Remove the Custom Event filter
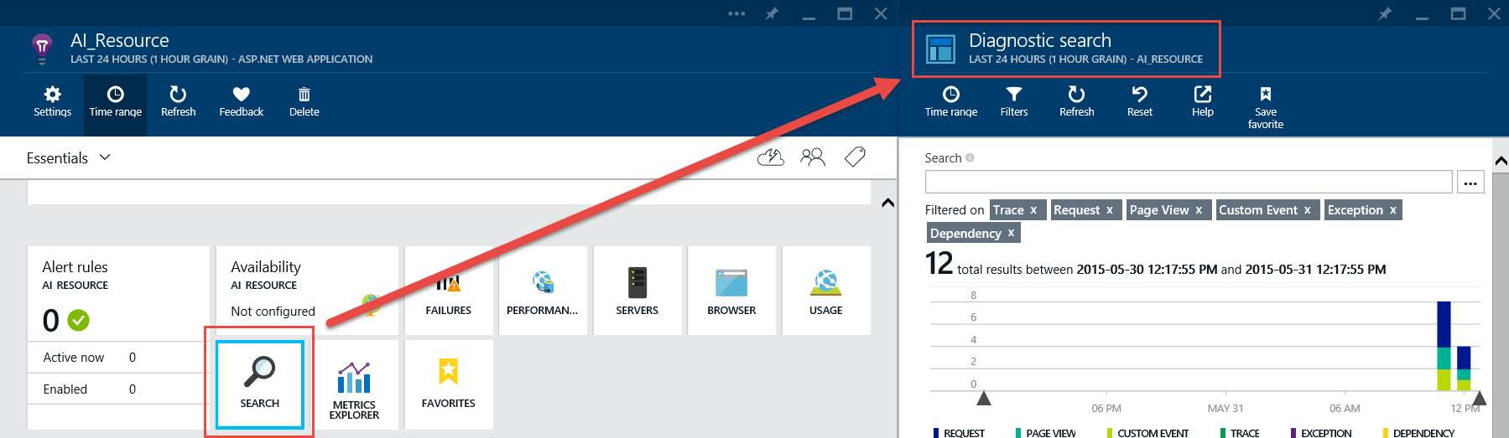Viewport: 1509px width, 438px height. 1307,210
